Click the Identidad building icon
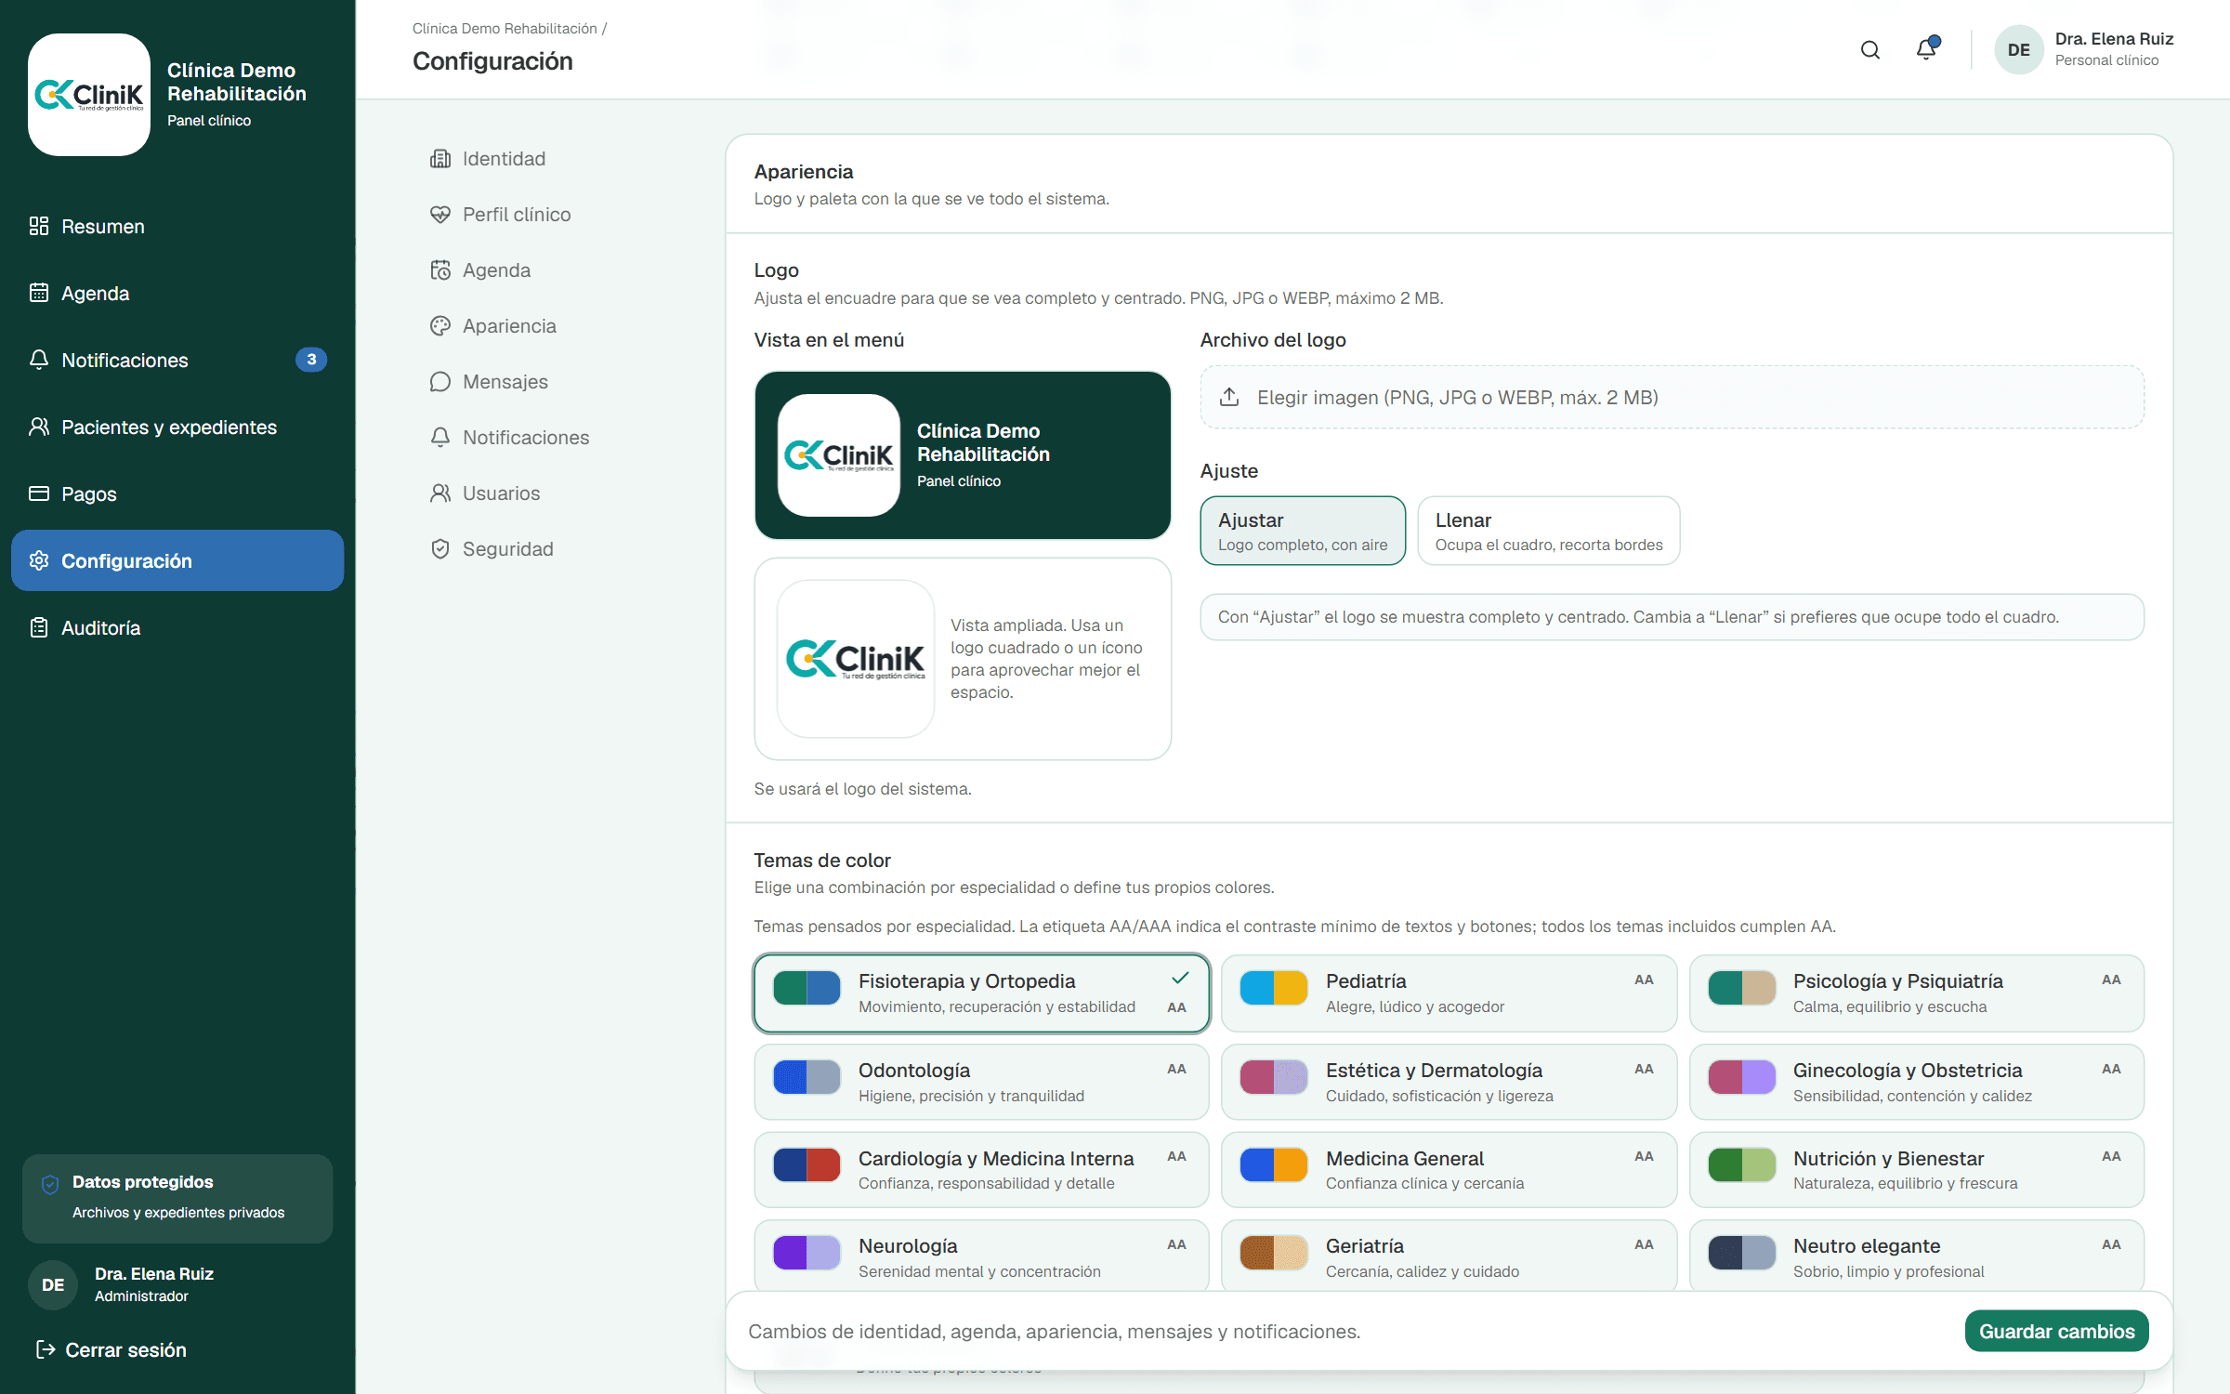Image resolution: width=2230 pixels, height=1394 pixels. (440, 159)
